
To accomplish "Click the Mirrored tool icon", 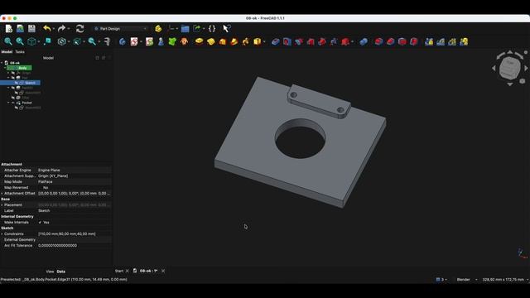I will click(x=429, y=41).
